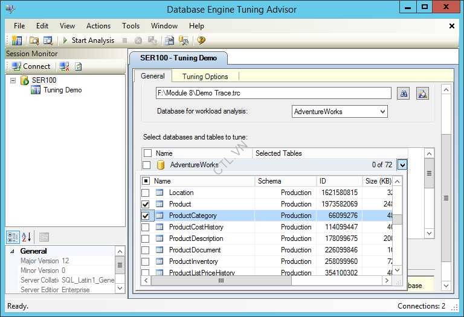Click the Disconnect server icon in Session Monitor
Screen dimensions: 464x317
click(x=64, y=66)
